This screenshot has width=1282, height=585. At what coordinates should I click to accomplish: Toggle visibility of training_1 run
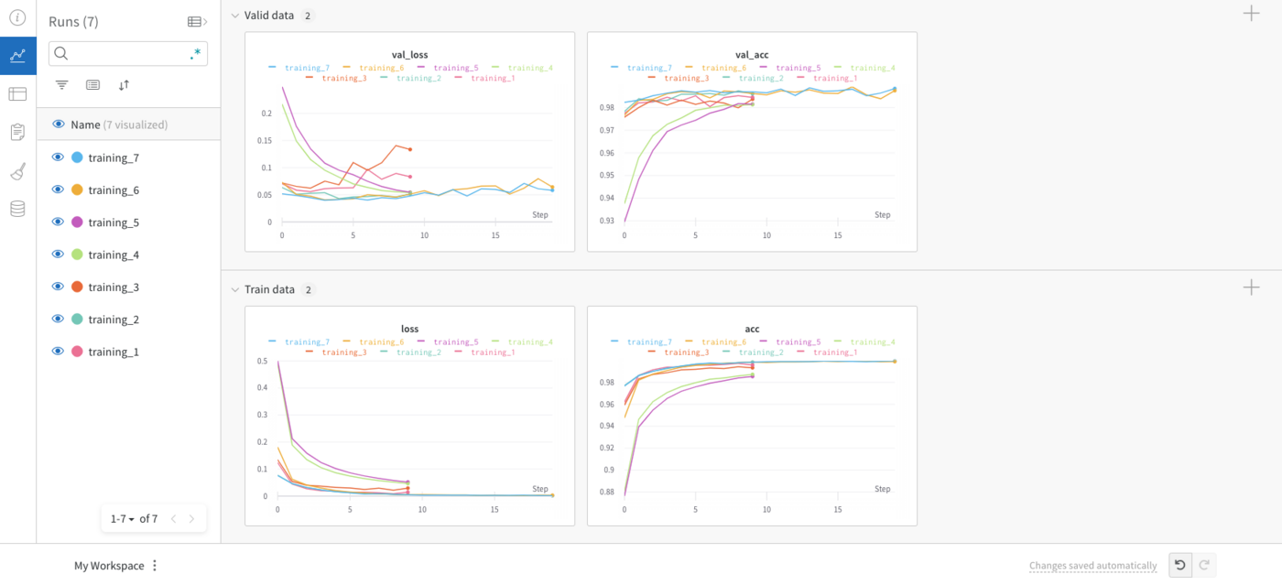tap(58, 352)
